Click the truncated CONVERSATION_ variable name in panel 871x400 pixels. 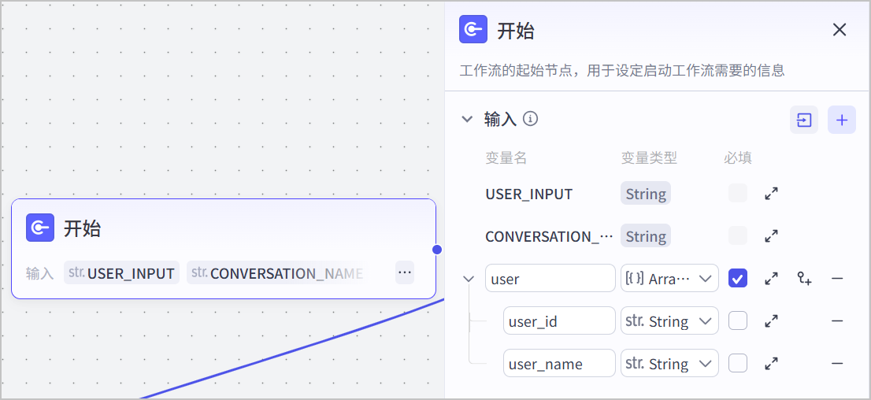point(550,237)
